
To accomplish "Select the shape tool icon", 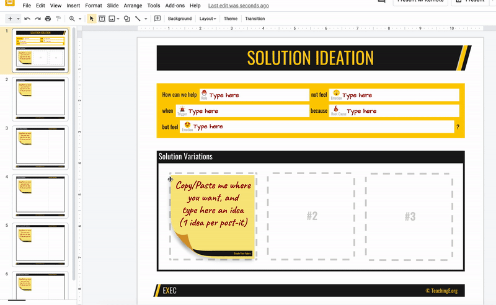I will coord(127,19).
